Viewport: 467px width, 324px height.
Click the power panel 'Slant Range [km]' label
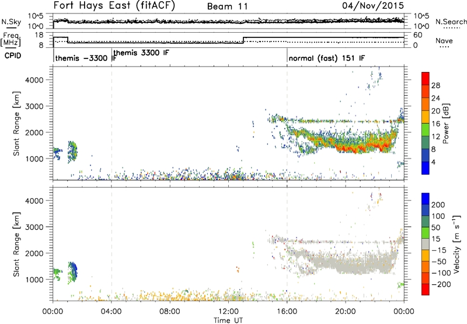click(x=16, y=123)
